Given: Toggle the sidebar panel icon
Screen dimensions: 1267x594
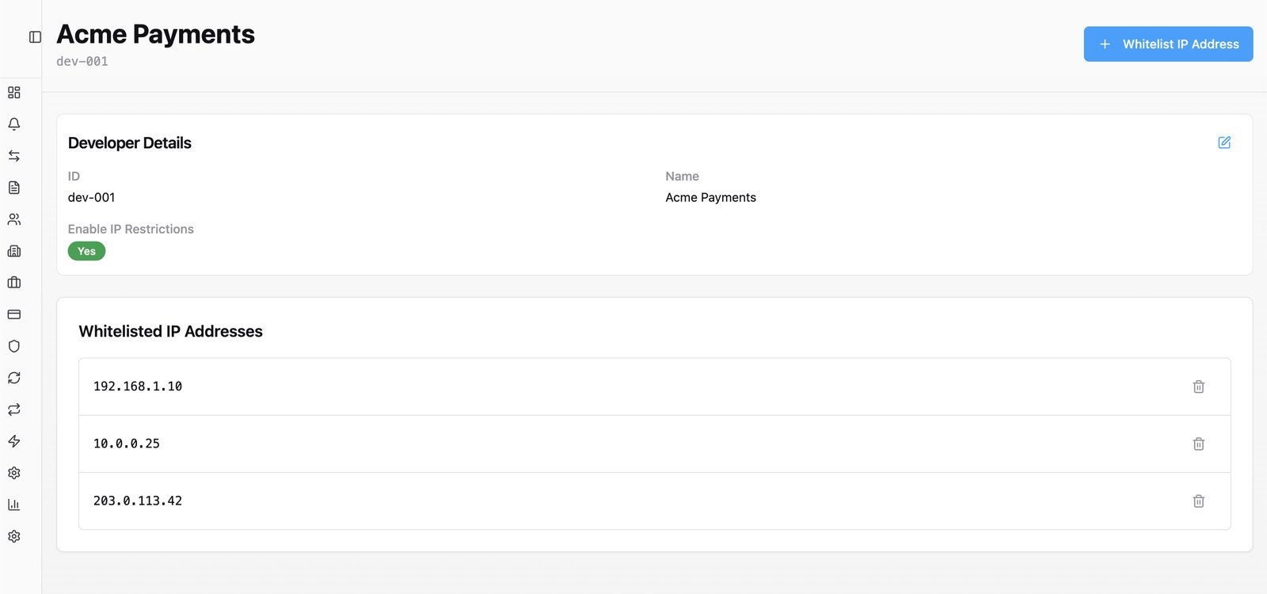Looking at the screenshot, I should click(x=35, y=37).
